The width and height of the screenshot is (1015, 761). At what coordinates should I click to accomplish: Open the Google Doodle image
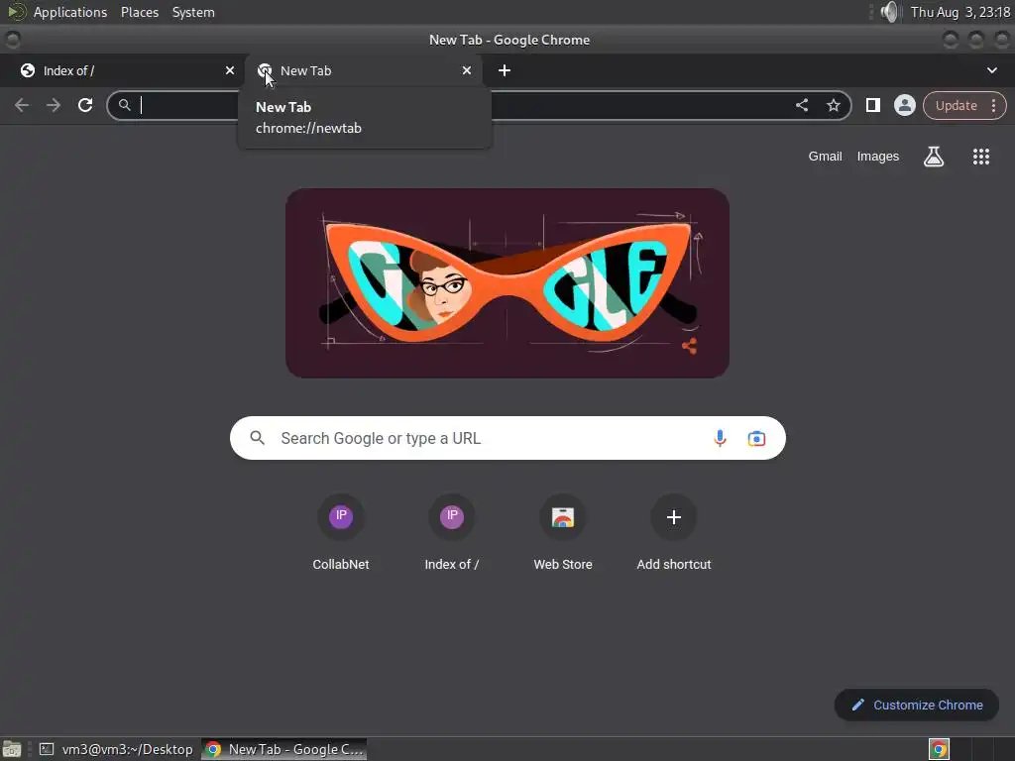pyautogui.click(x=507, y=283)
